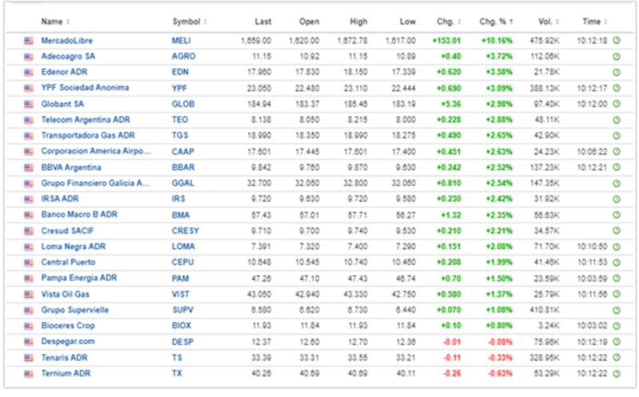Click the flag icon next to Globant SA

pyautogui.click(x=30, y=104)
